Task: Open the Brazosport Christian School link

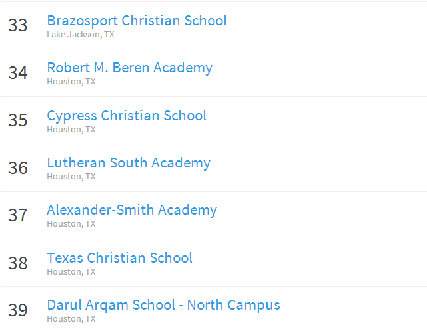Action: (137, 21)
